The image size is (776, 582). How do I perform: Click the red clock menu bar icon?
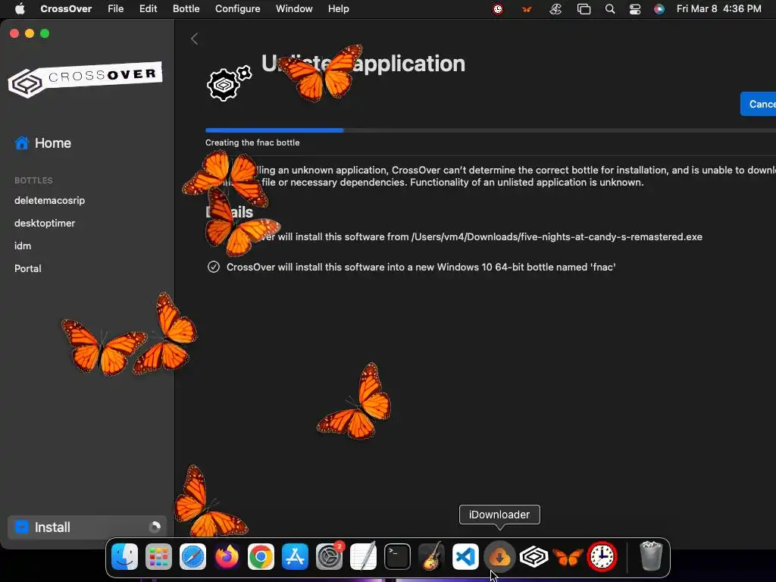click(498, 9)
